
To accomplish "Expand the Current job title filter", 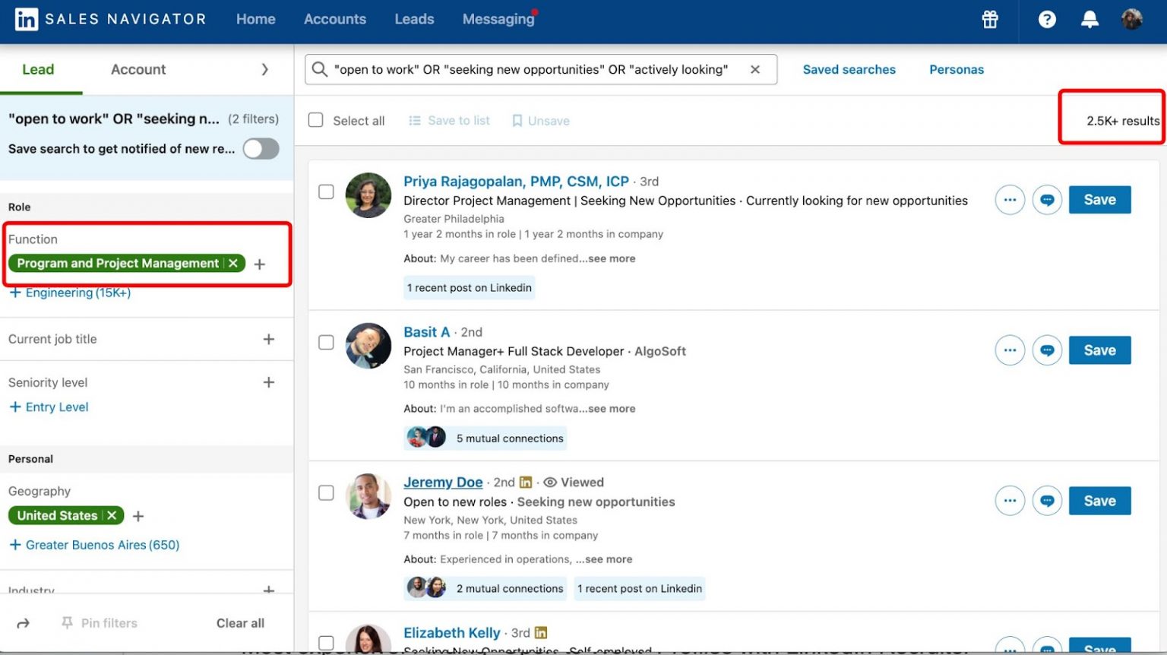I will tap(269, 339).
